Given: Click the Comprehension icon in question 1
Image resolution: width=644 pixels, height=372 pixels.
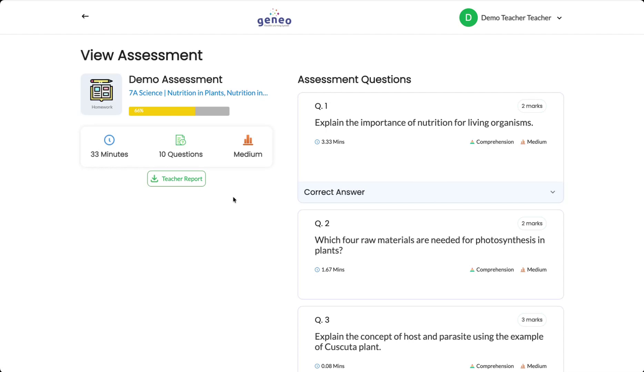Looking at the screenshot, I should click(x=472, y=142).
